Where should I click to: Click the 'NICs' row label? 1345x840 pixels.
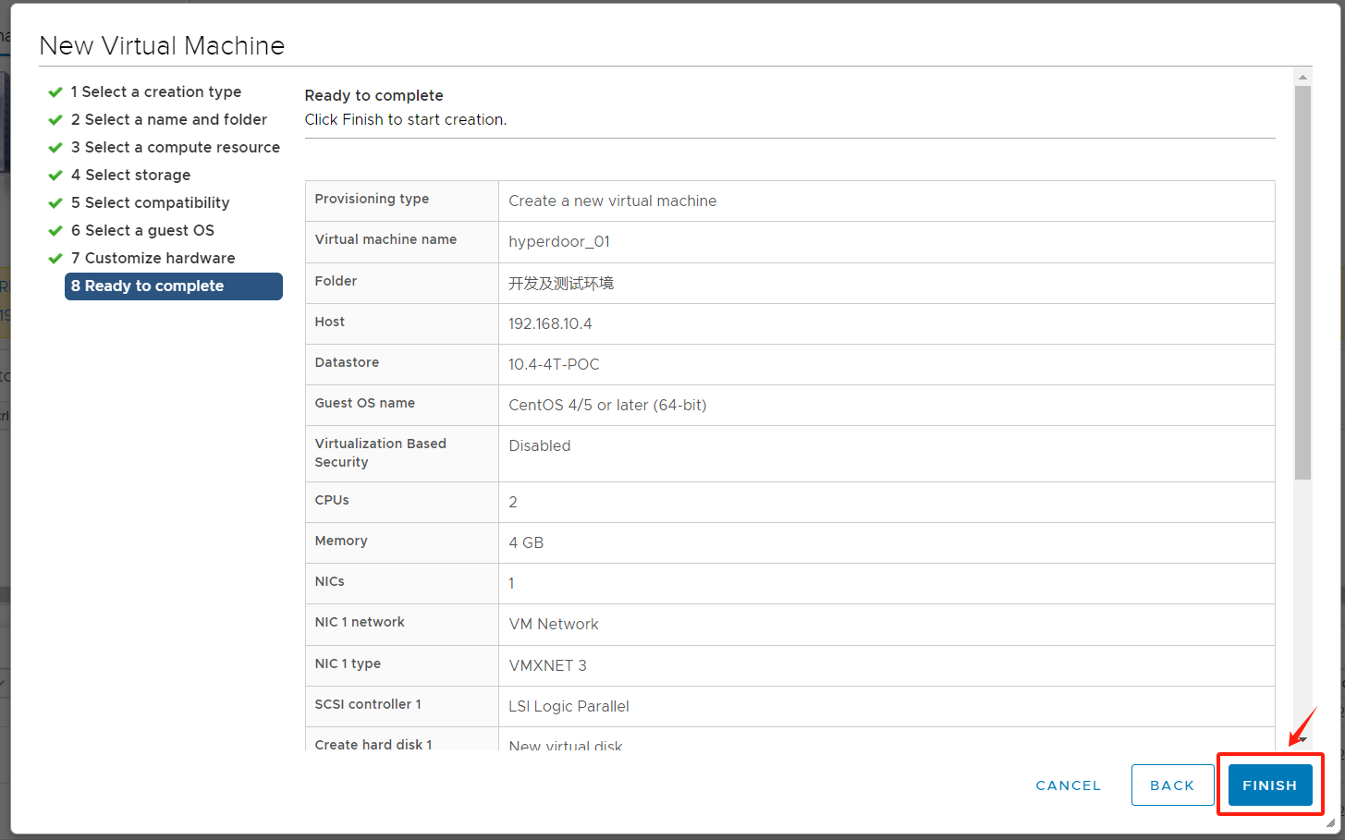pyautogui.click(x=329, y=581)
